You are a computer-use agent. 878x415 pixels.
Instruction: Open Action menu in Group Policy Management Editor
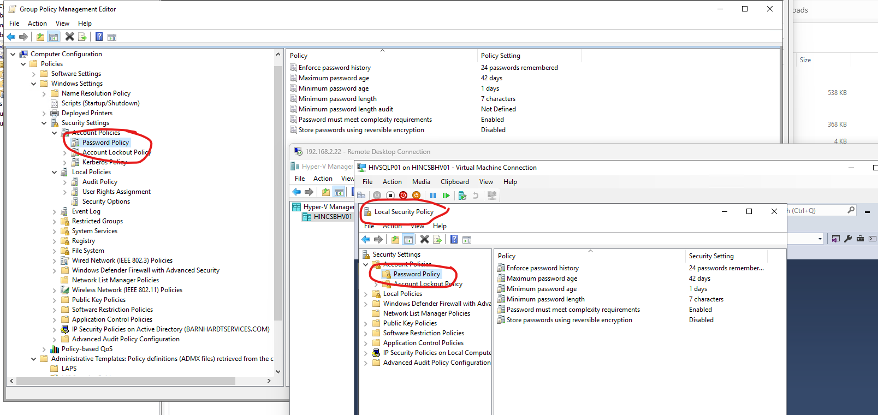click(x=37, y=23)
